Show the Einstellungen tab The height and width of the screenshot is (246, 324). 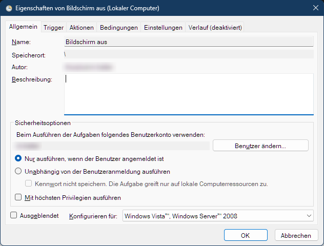pos(163,28)
